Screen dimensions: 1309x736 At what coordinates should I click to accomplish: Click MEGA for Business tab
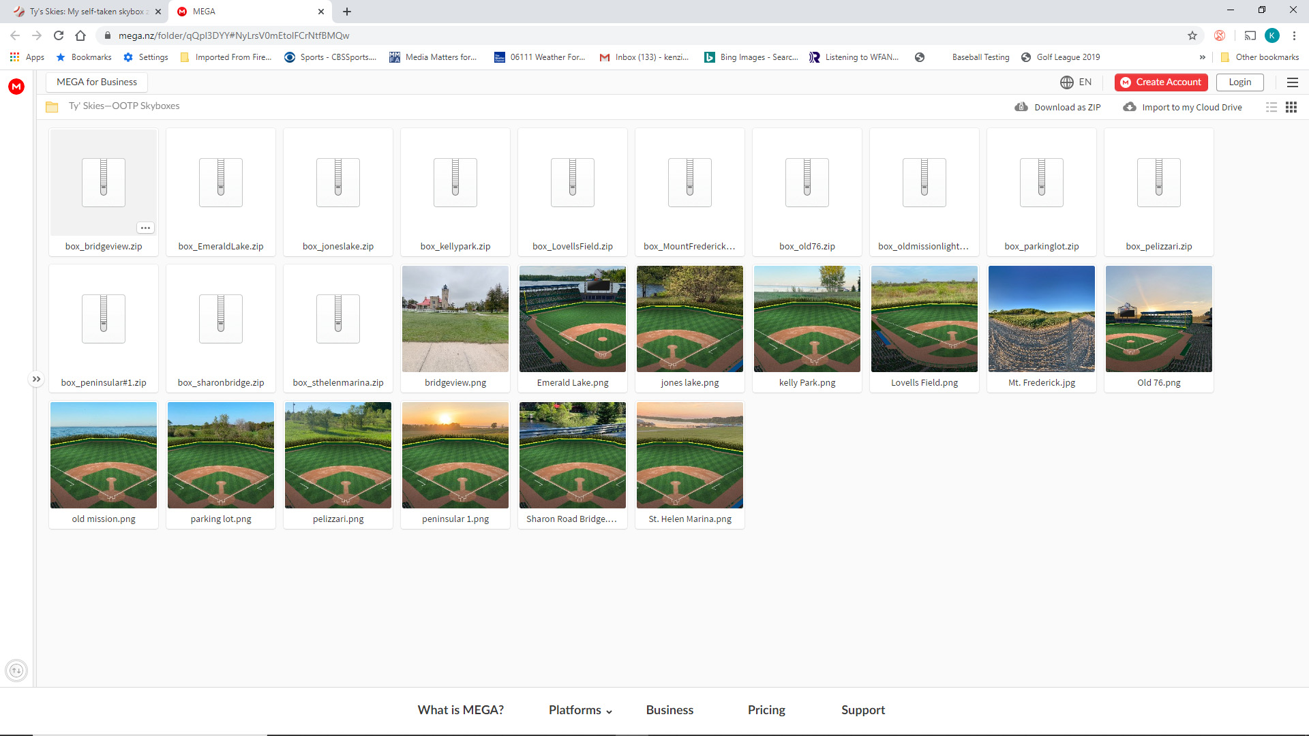[97, 82]
